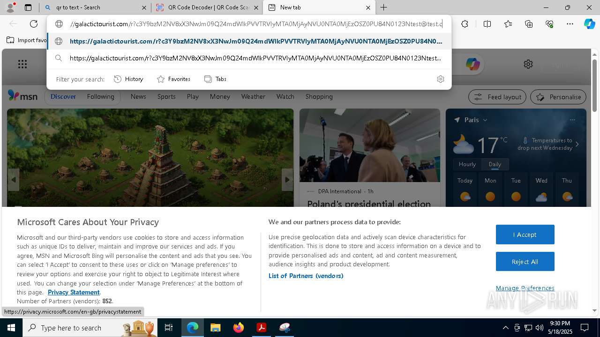
Task: Open Favorites star toolbar icon
Action: point(508,24)
